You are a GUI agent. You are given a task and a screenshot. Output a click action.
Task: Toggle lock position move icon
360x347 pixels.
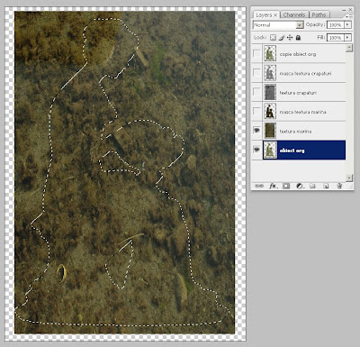(290, 38)
